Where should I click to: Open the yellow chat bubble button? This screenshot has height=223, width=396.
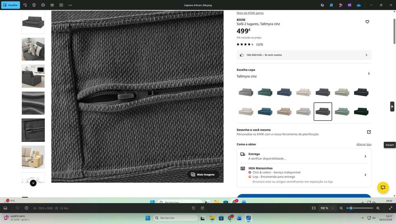click(x=383, y=188)
